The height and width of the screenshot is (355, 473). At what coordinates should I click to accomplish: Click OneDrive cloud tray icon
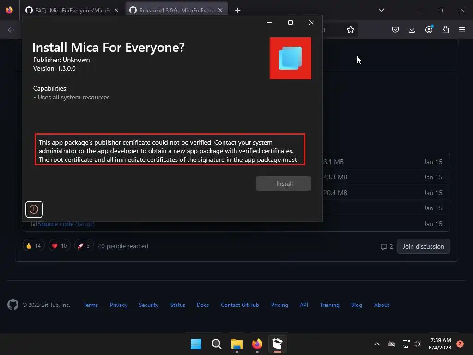[392, 344]
